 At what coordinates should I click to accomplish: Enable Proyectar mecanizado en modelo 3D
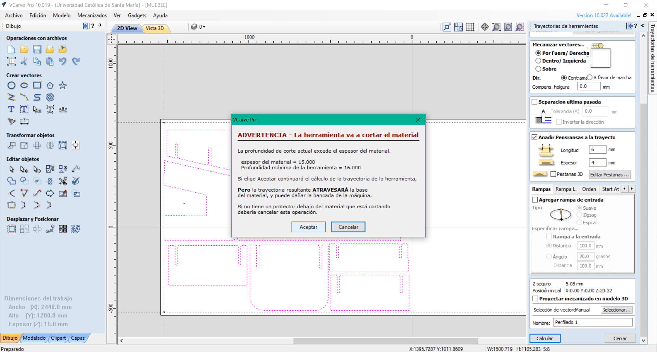pos(536,299)
